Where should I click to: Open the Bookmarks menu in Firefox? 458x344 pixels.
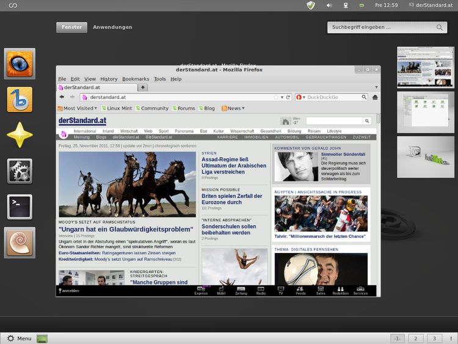pos(135,79)
